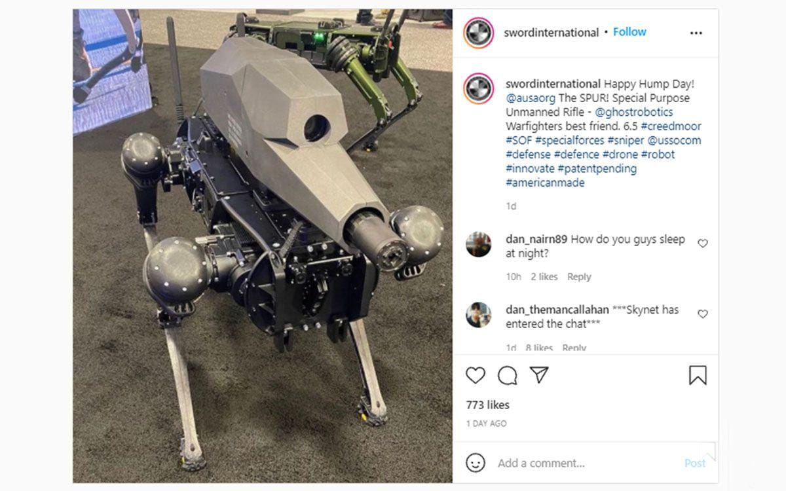
Task: View the 773 likes list
Action: tap(487, 405)
